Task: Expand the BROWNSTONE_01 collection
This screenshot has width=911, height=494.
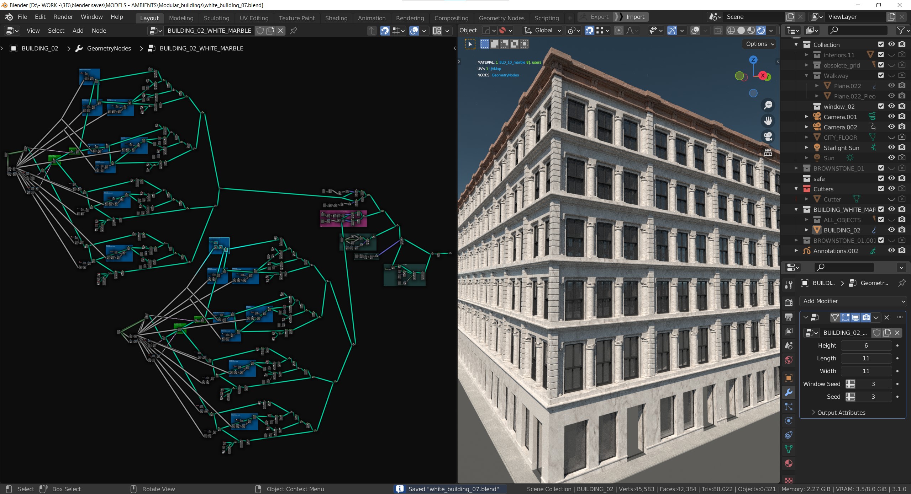Action: [x=796, y=168]
